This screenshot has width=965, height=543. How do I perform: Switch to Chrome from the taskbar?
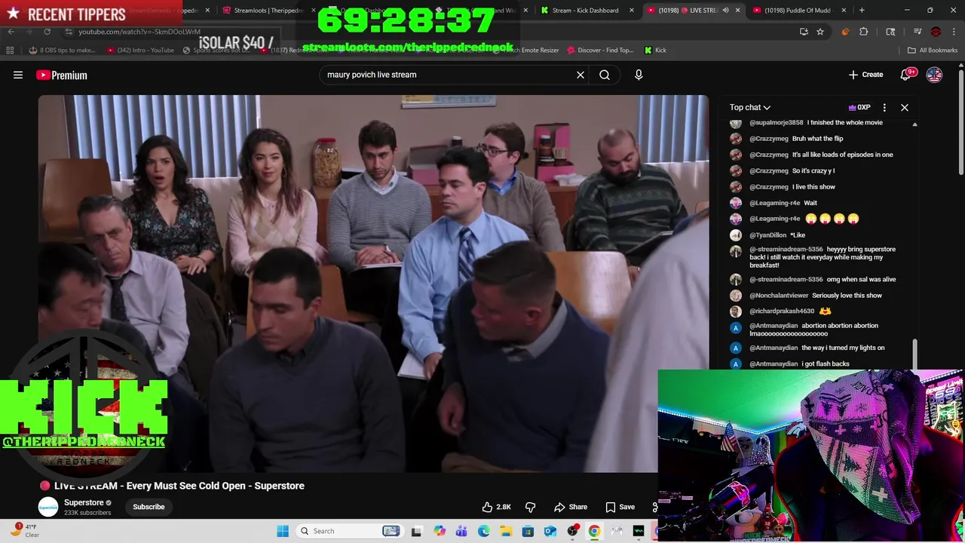point(595,531)
